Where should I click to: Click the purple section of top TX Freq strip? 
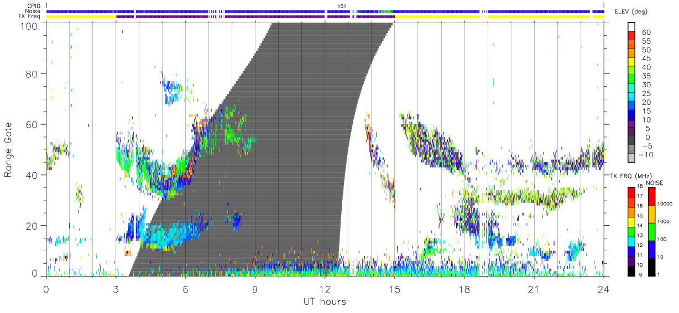tap(254, 17)
